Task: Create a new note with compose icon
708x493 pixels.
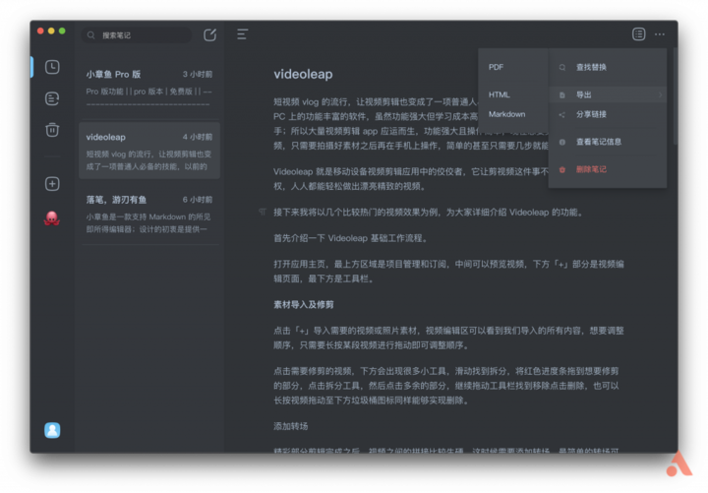Action: pyautogui.click(x=210, y=34)
